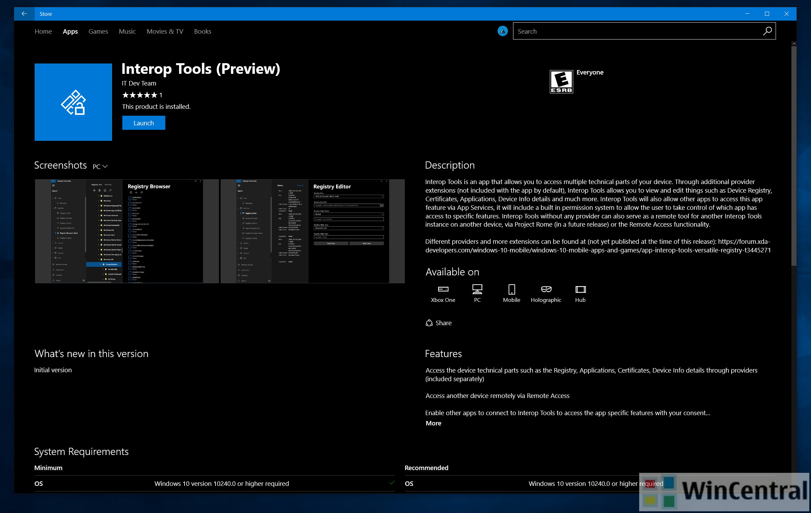Click the PC device icon
Image resolution: width=811 pixels, height=513 pixels.
point(477,289)
